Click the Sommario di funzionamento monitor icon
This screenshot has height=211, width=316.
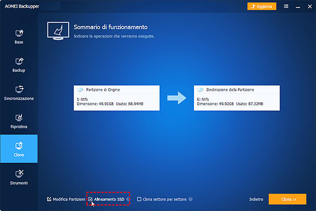tap(58, 31)
